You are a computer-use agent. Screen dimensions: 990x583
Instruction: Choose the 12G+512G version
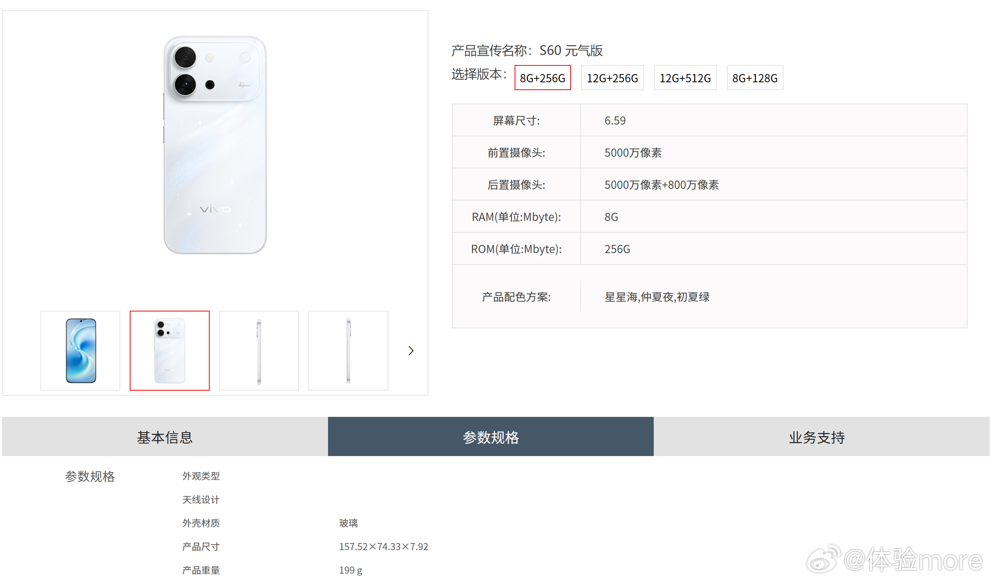pyautogui.click(x=685, y=78)
